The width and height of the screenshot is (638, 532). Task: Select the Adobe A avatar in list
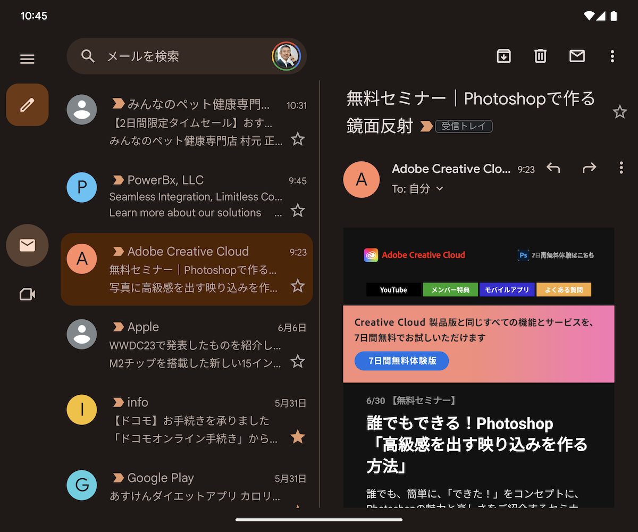82,259
